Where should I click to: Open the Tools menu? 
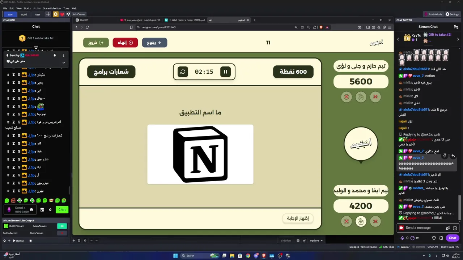pyautogui.click(x=66, y=8)
